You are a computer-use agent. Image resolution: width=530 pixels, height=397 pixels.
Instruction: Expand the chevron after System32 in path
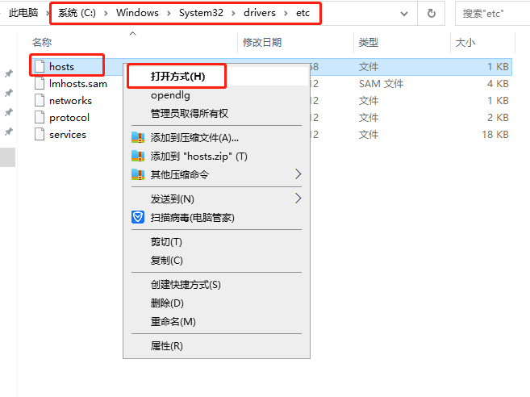233,13
